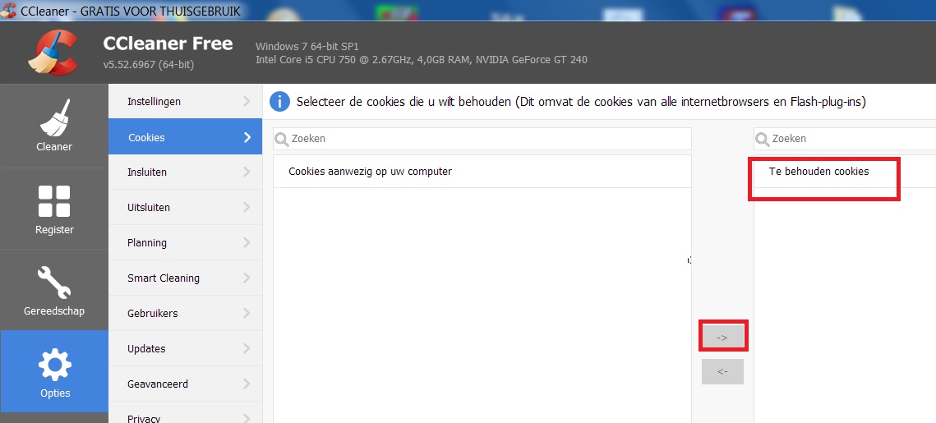Viewport: 936px width, 423px height.
Task: Click the chevron beside Planning
Action: (x=247, y=243)
